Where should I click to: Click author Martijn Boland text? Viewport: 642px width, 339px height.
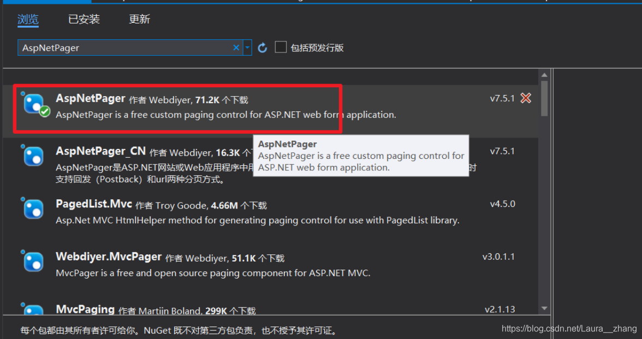[x=169, y=311]
